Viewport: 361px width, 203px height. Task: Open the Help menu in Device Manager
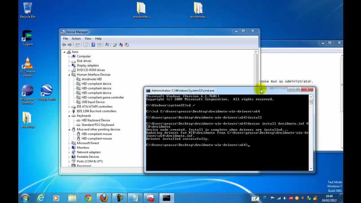[98, 39]
